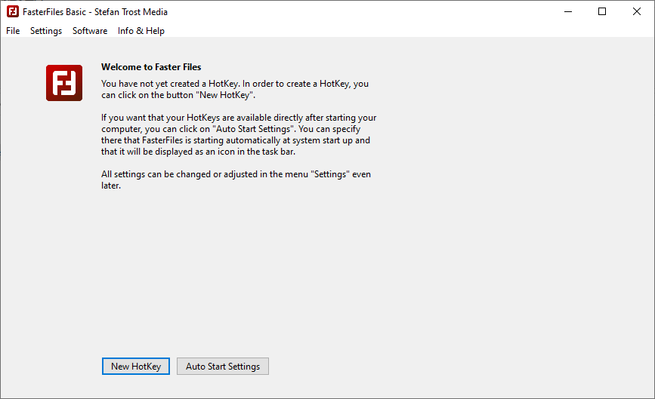Open Auto Start Settings
This screenshot has width=655, height=399.
click(223, 367)
